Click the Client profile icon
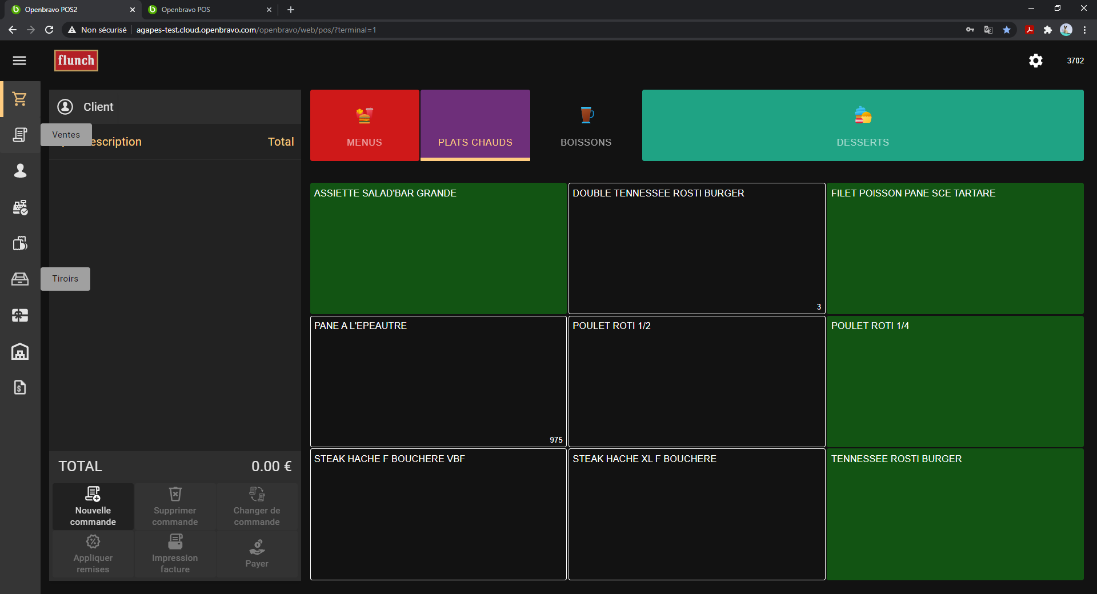 point(65,107)
